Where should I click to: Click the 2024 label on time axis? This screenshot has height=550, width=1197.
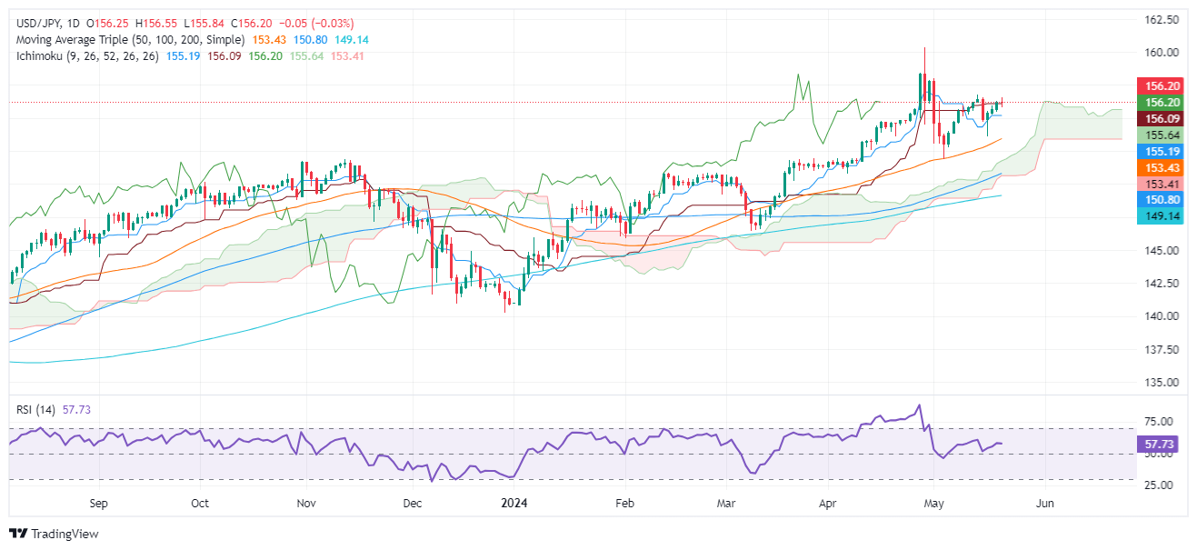coord(515,502)
